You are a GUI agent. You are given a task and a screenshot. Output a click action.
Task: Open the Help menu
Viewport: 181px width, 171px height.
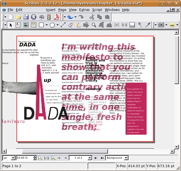(126, 10)
